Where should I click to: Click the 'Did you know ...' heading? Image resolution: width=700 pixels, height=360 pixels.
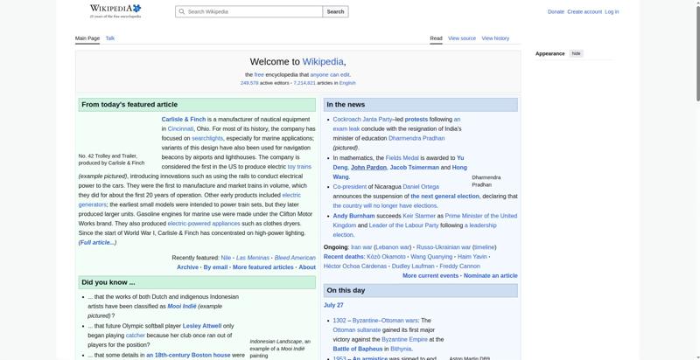108,282
